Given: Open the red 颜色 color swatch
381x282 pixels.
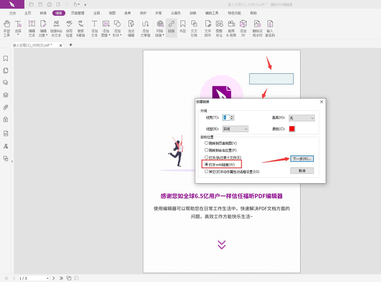Looking at the screenshot, I should 292,129.
